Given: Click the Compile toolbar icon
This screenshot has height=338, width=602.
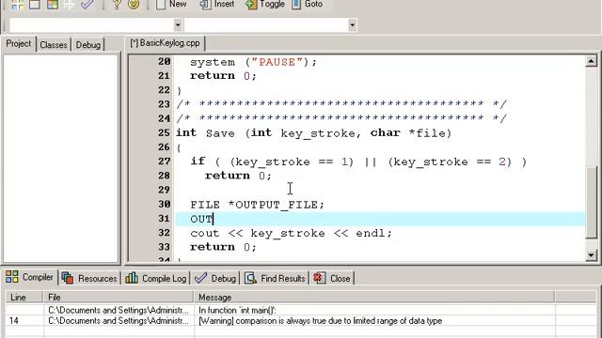Looking at the screenshot, I should pyautogui.click(x=17, y=5).
